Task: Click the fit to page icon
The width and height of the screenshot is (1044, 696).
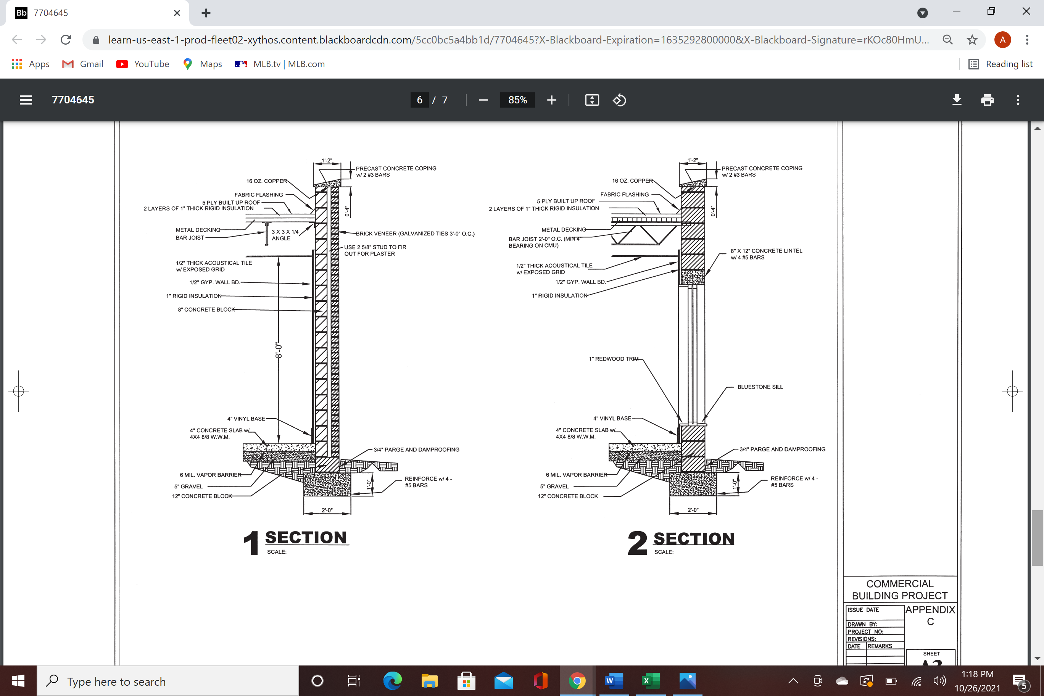Action: (592, 100)
